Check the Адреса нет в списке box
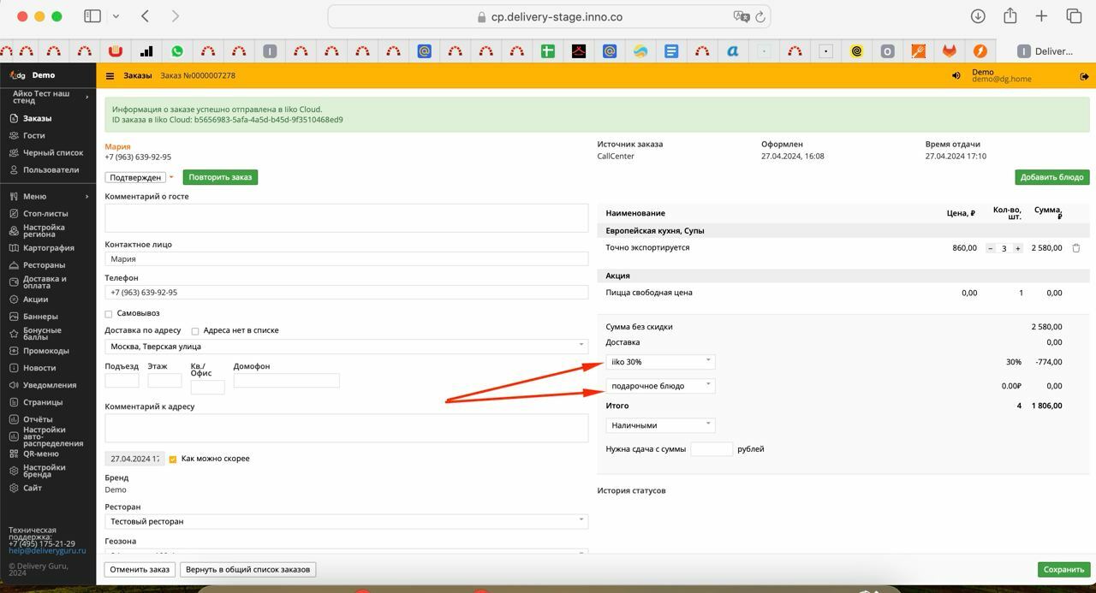The height and width of the screenshot is (593, 1096). tap(195, 331)
